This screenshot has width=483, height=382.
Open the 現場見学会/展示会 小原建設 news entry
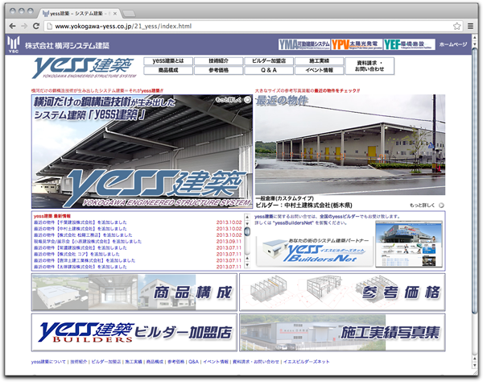tap(88, 242)
